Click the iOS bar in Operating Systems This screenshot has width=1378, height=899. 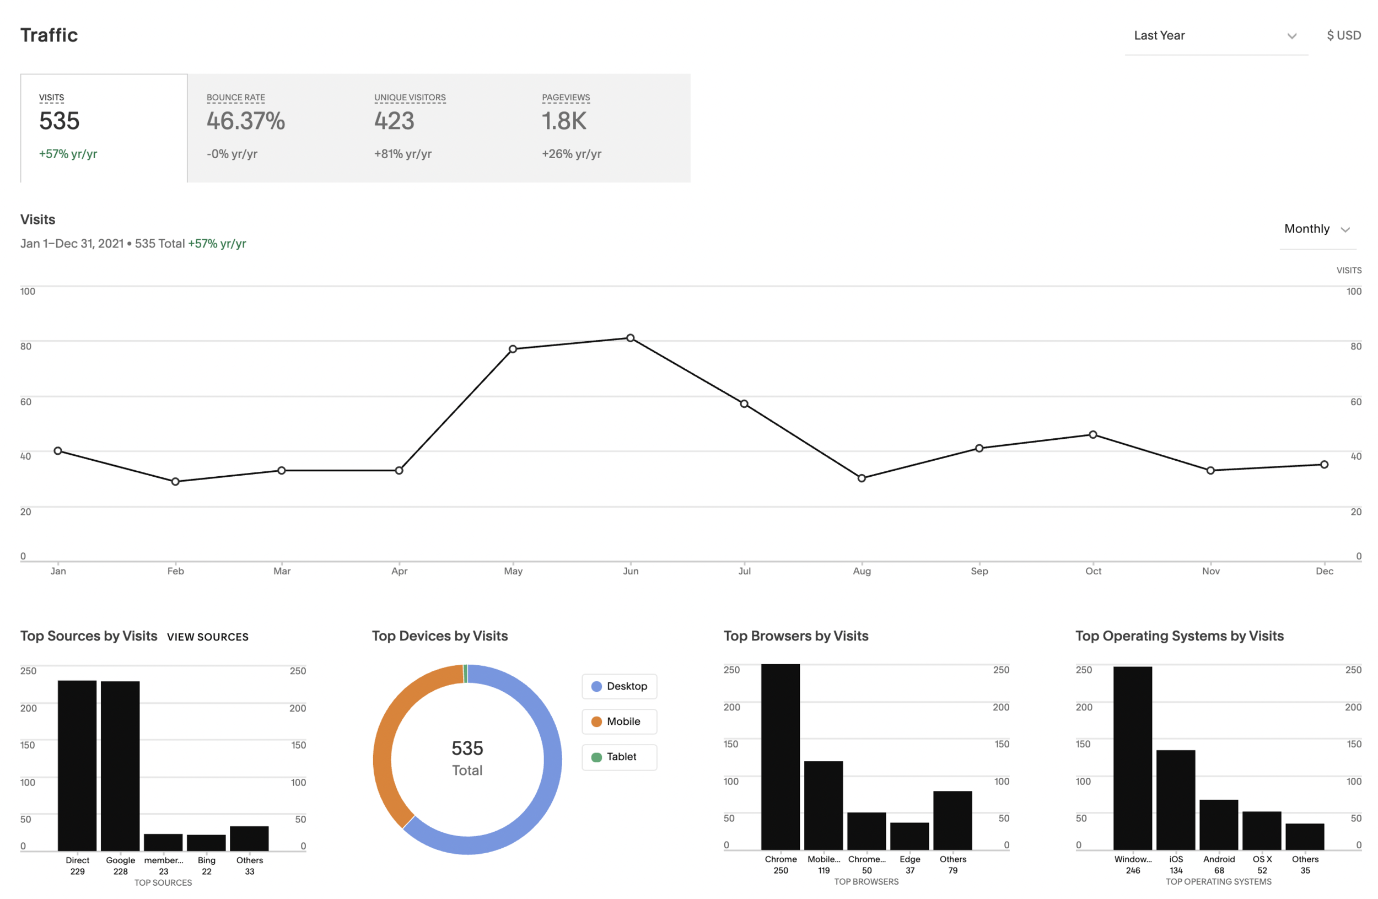(1175, 799)
